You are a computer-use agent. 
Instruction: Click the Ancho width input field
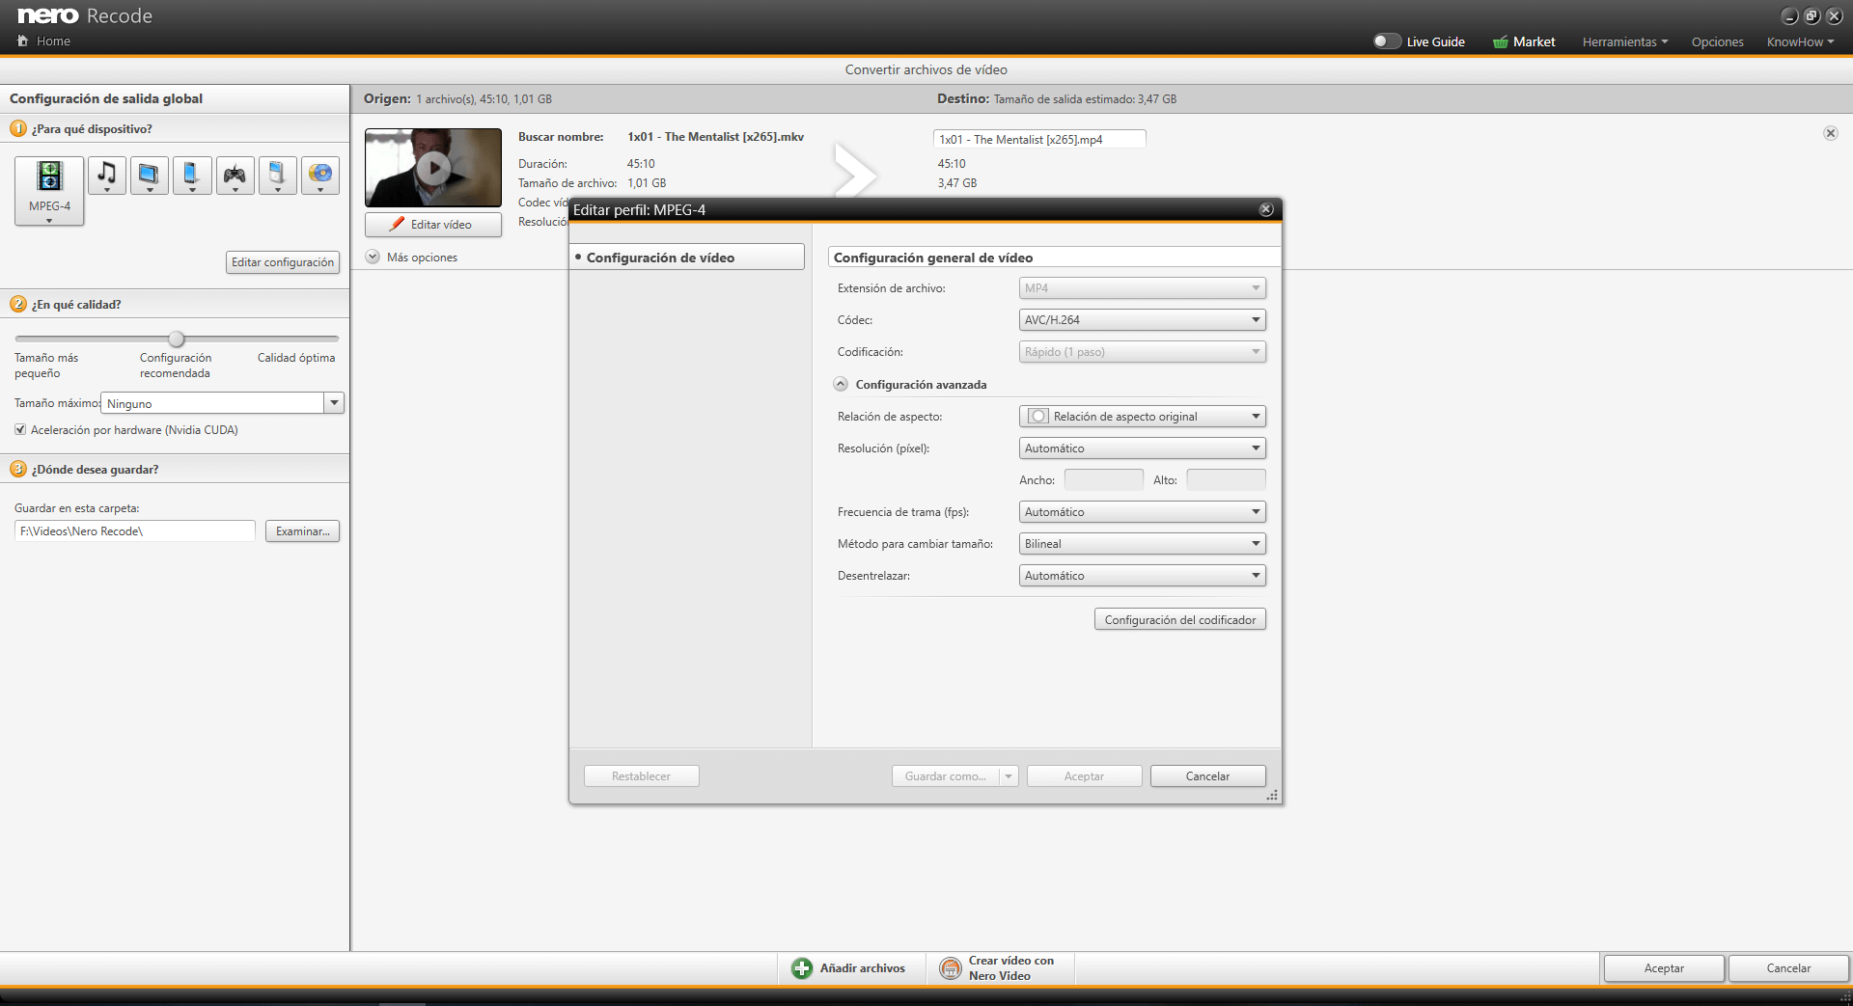(x=1104, y=480)
